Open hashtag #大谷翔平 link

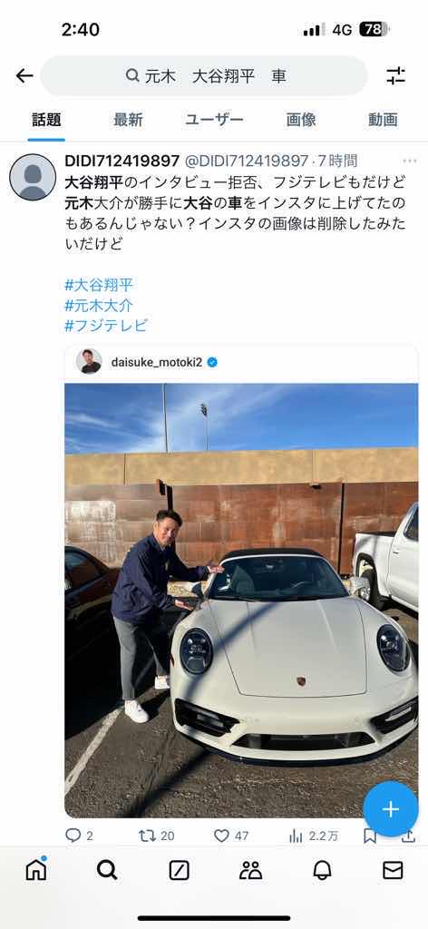[99, 285]
